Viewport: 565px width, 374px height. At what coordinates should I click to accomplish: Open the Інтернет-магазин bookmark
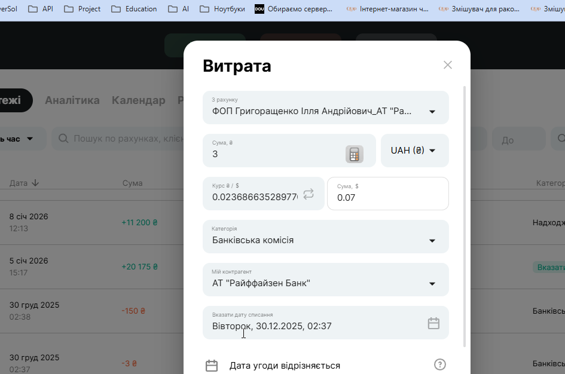[x=387, y=8]
